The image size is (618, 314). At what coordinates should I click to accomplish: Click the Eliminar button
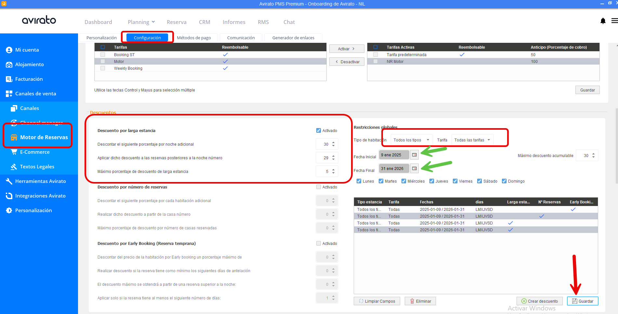(x=420, y=301)
